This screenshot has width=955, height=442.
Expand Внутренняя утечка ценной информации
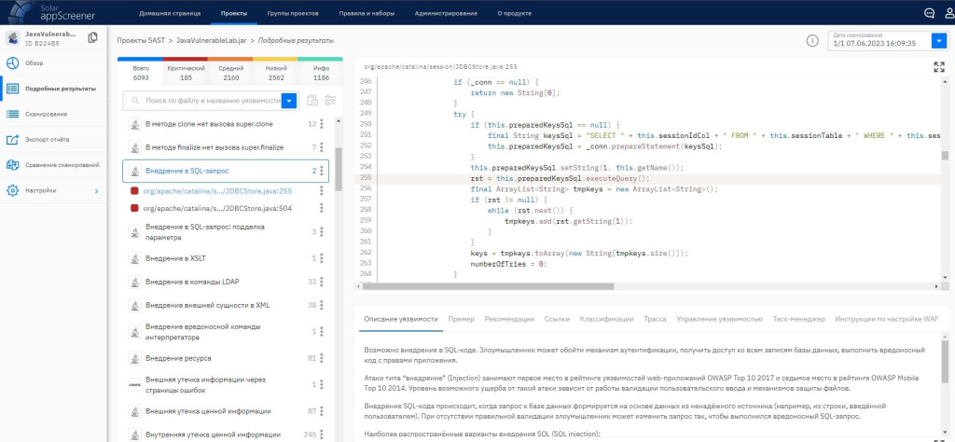(213, 435)
